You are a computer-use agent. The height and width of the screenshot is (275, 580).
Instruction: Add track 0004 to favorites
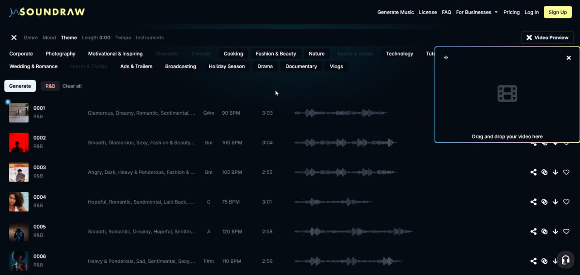(566, 202)
